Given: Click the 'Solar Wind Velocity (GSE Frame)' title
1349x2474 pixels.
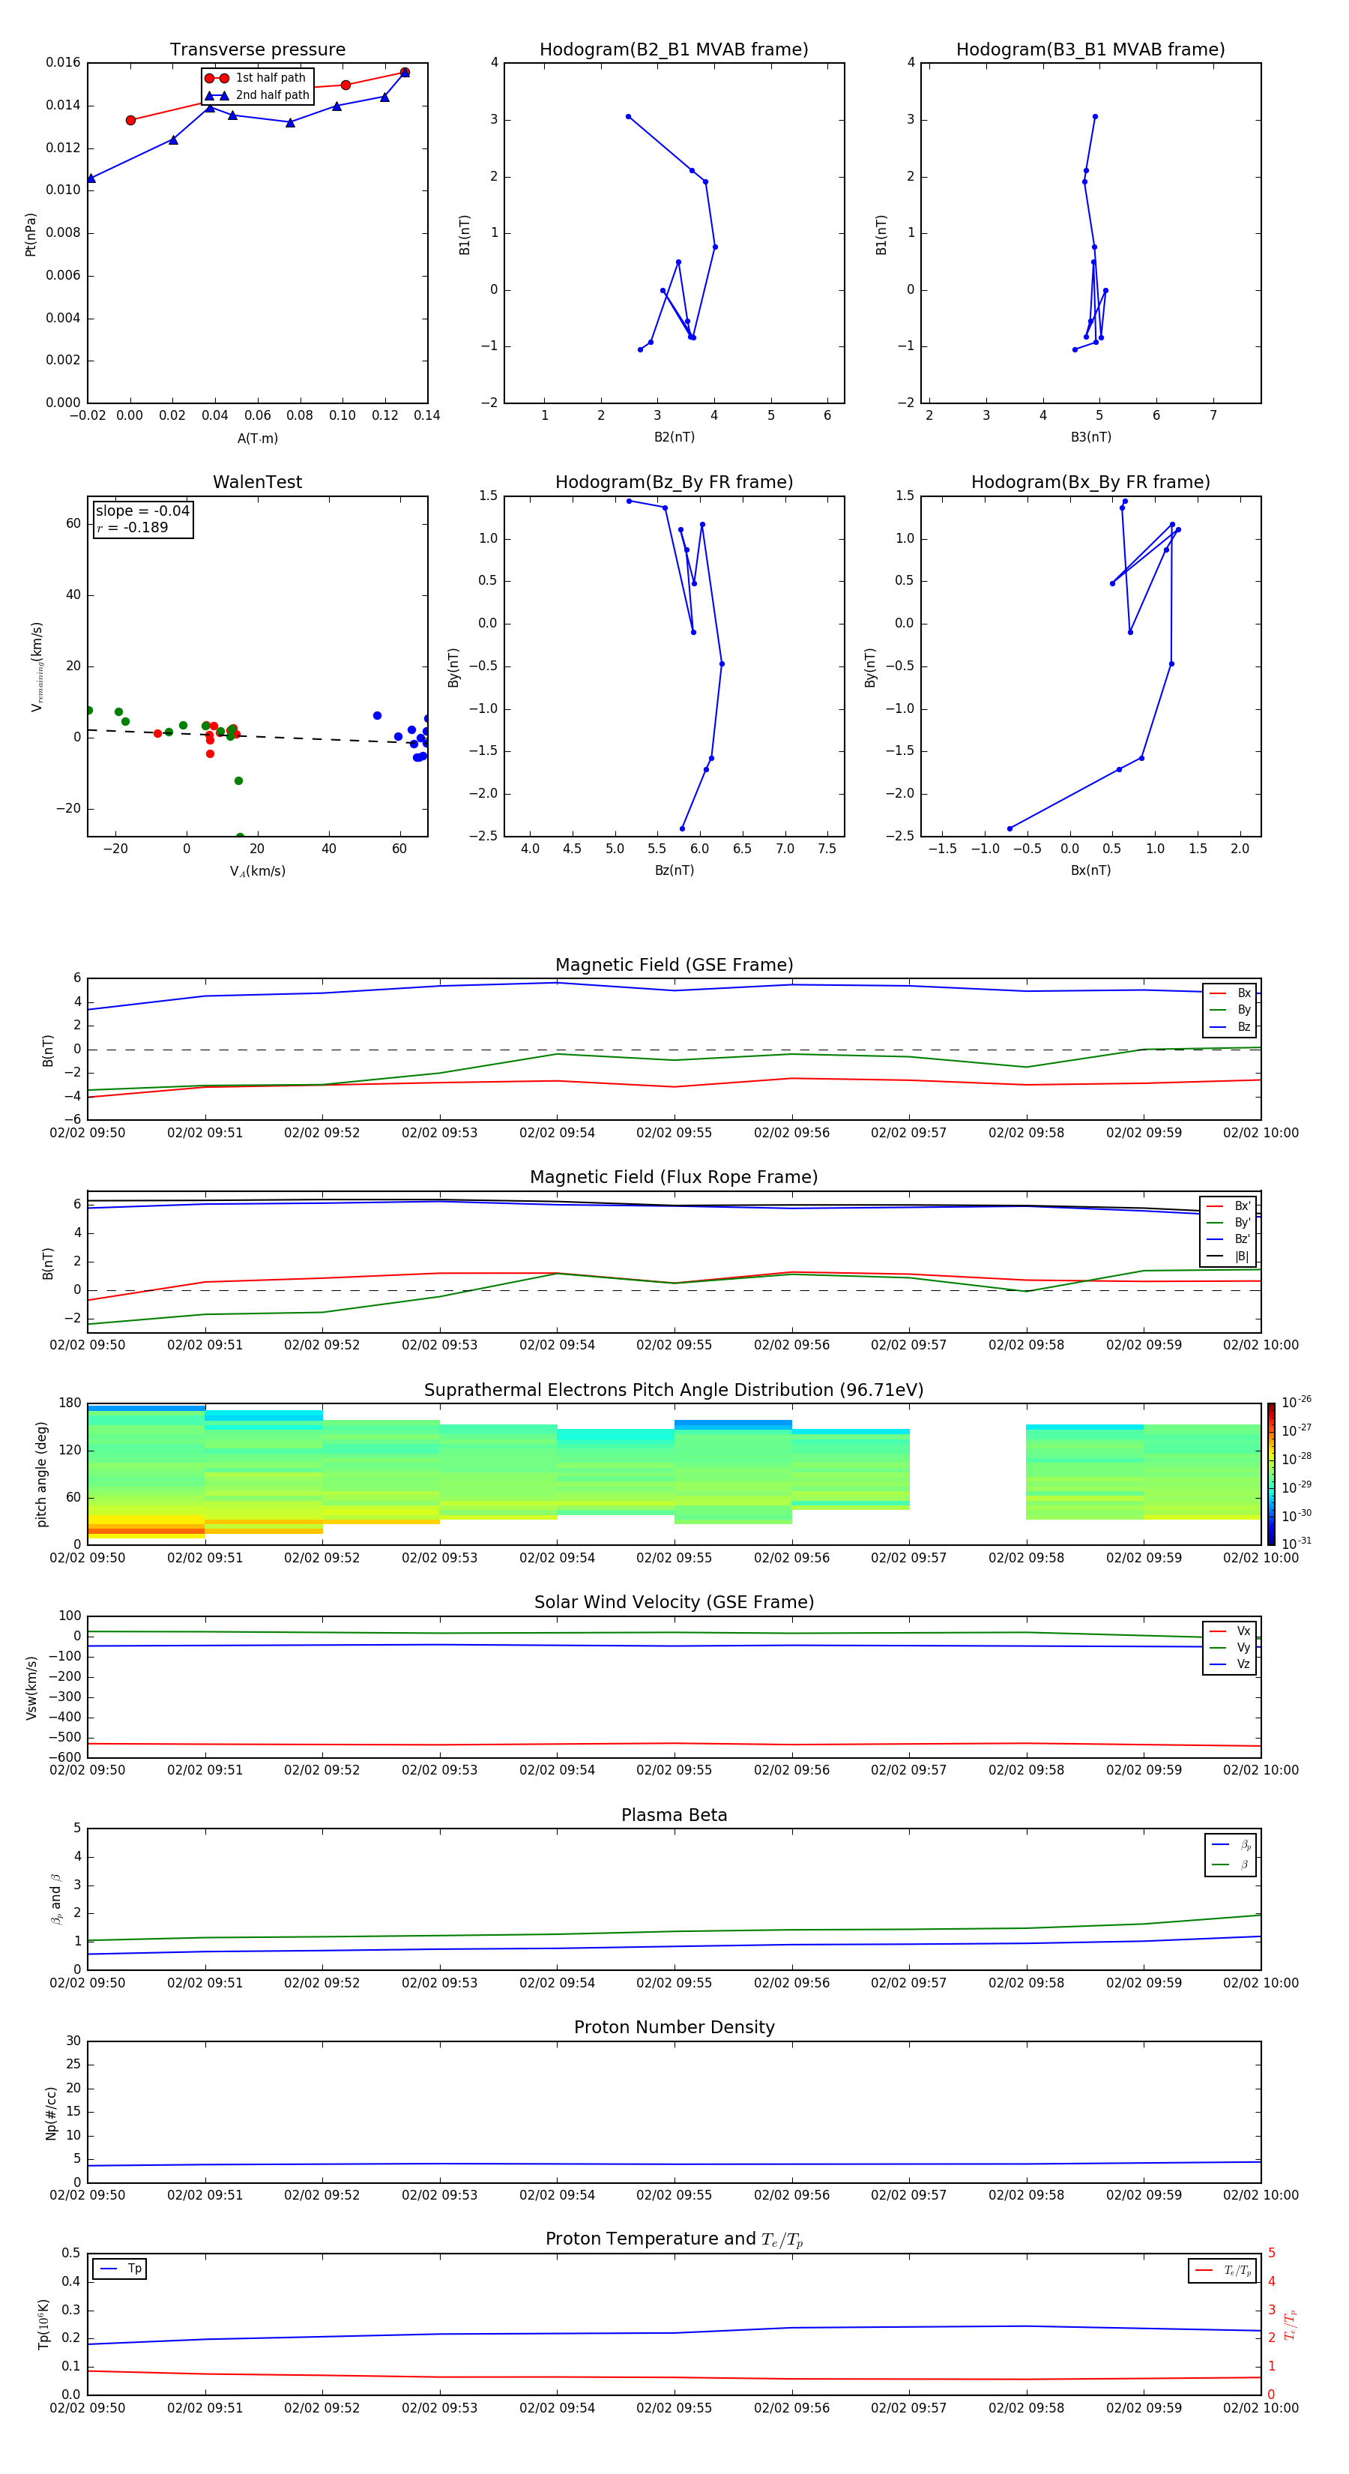Looking at the screenshot, I should click(x=674, y=1603).
